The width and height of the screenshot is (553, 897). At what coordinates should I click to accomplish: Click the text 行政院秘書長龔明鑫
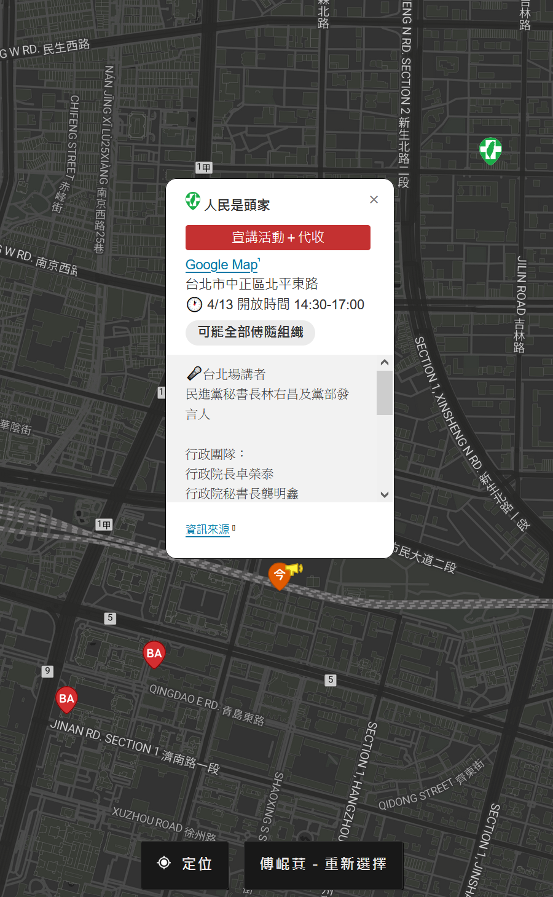click(x=242, y=494)
